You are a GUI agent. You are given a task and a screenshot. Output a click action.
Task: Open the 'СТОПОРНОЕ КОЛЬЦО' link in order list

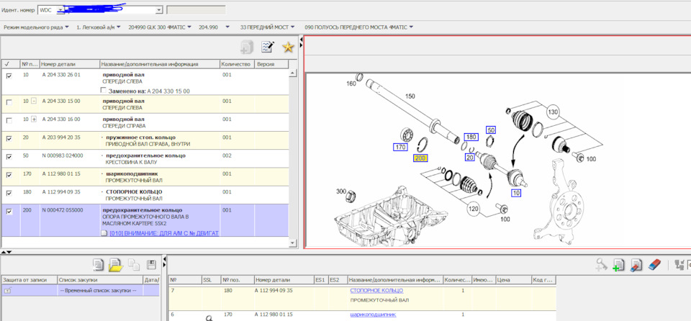coord(376,290)
